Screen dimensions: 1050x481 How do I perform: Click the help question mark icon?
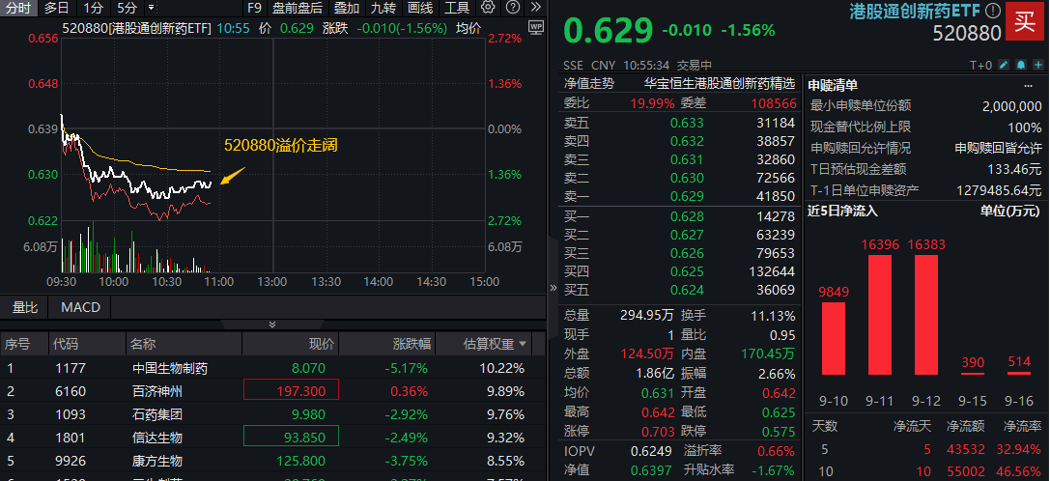[512, 8]
